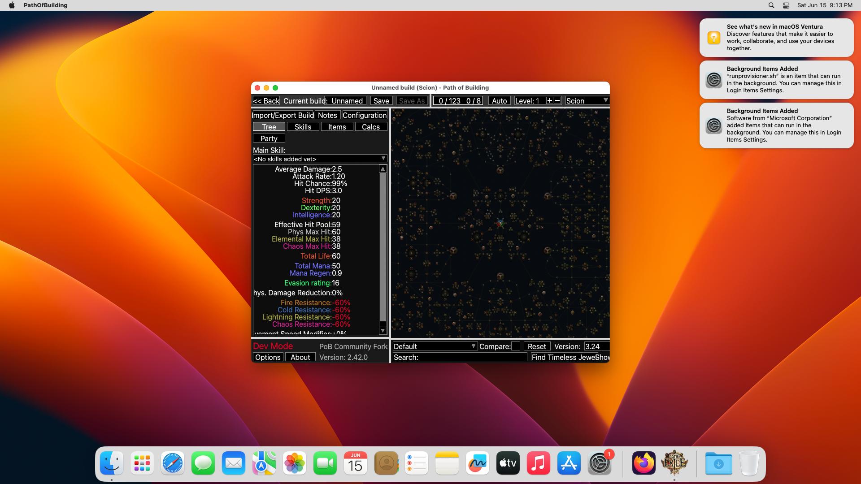Open Reminders app in dock
The width and height of the screenshot is (861, 484).
[x=417, y=463]
